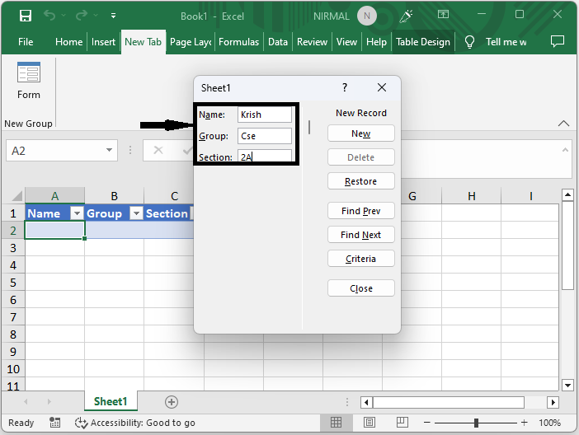Open the Table Design tab

tap(423, 42)
